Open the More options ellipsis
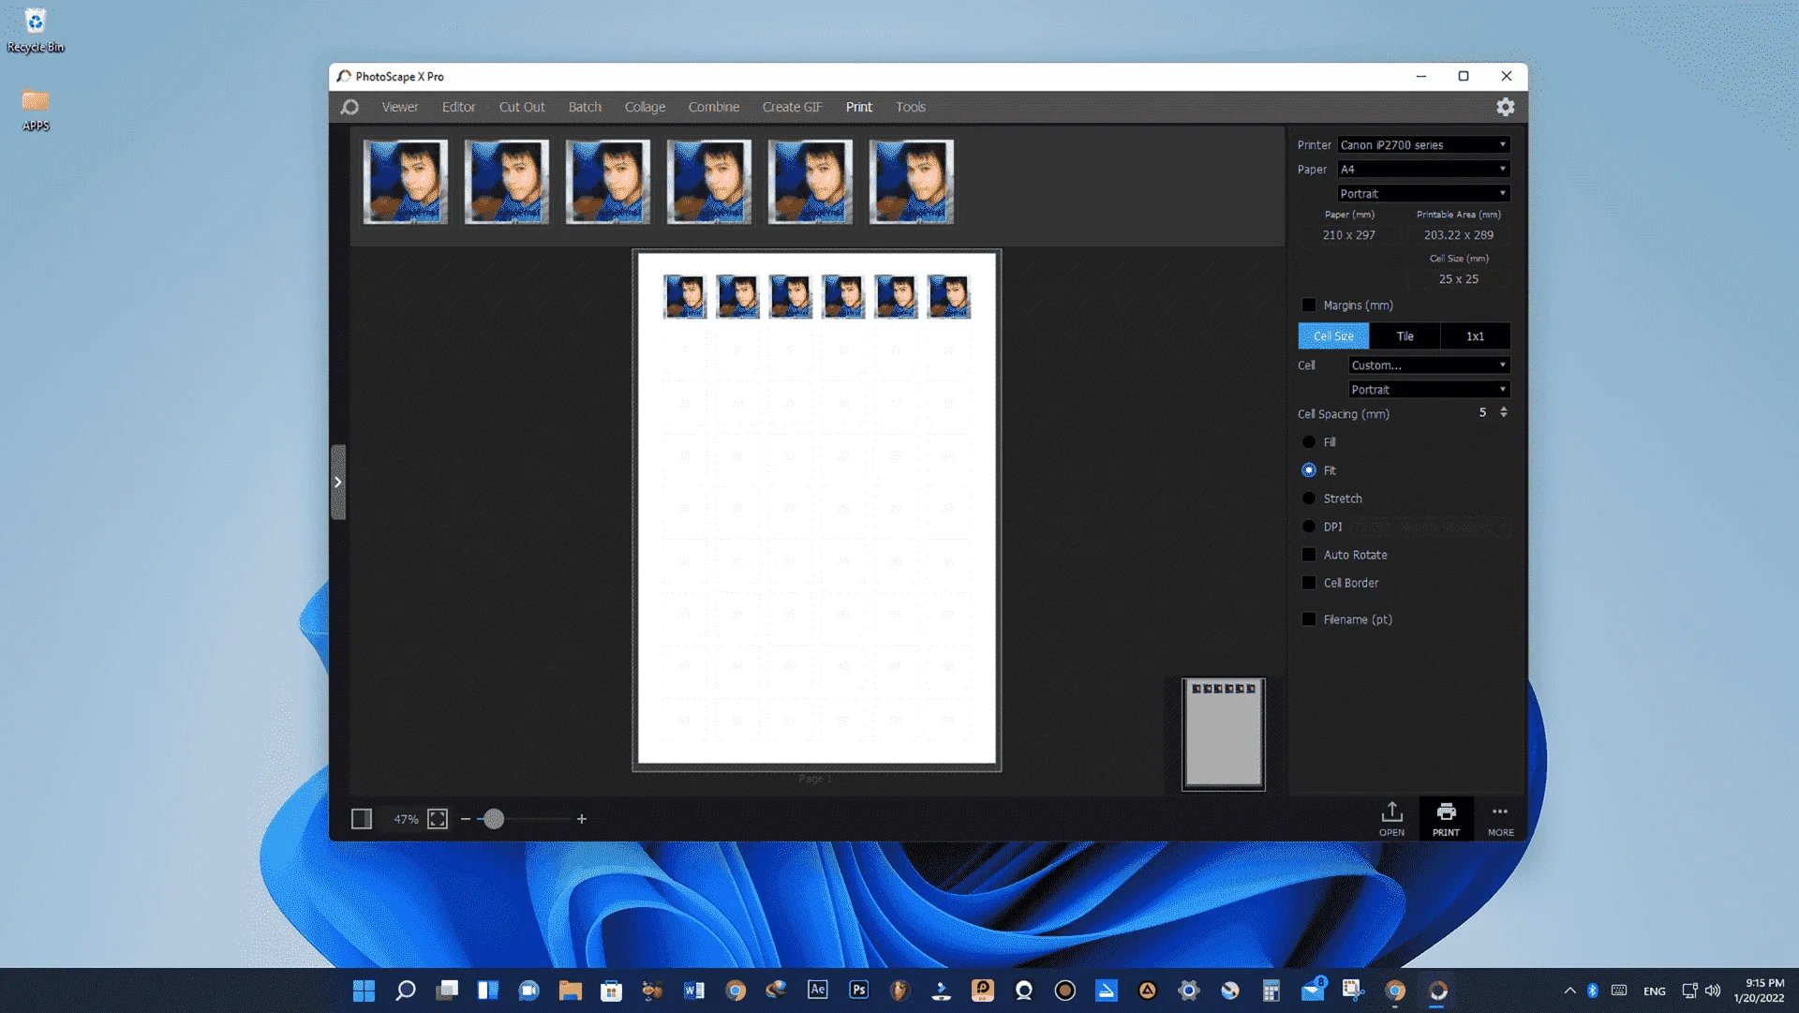1799x1013 pixels. point(1500,818)
